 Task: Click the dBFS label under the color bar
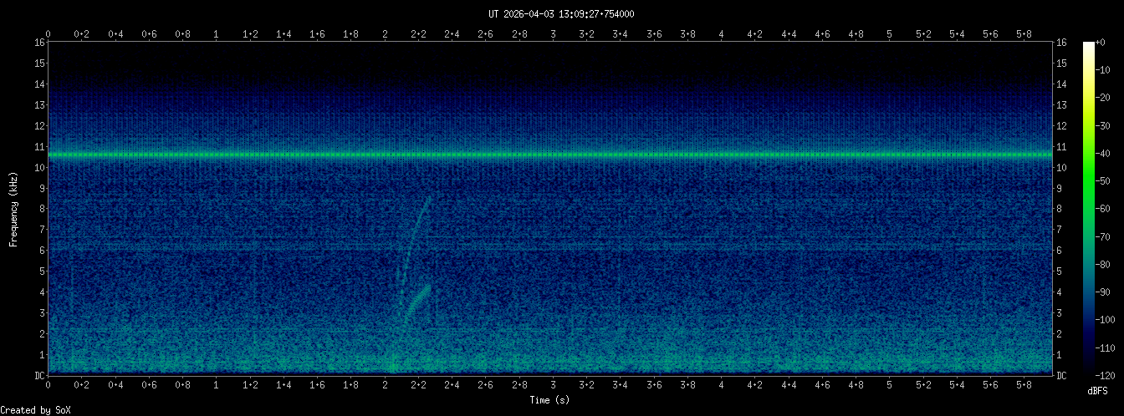coord(1098,389)
